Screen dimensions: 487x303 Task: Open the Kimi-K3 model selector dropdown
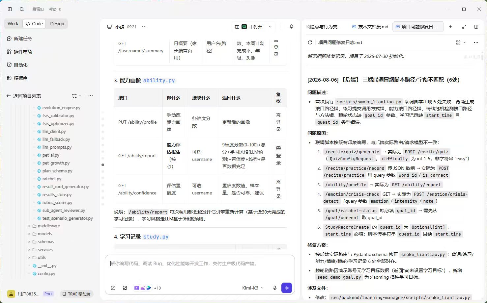253,288
